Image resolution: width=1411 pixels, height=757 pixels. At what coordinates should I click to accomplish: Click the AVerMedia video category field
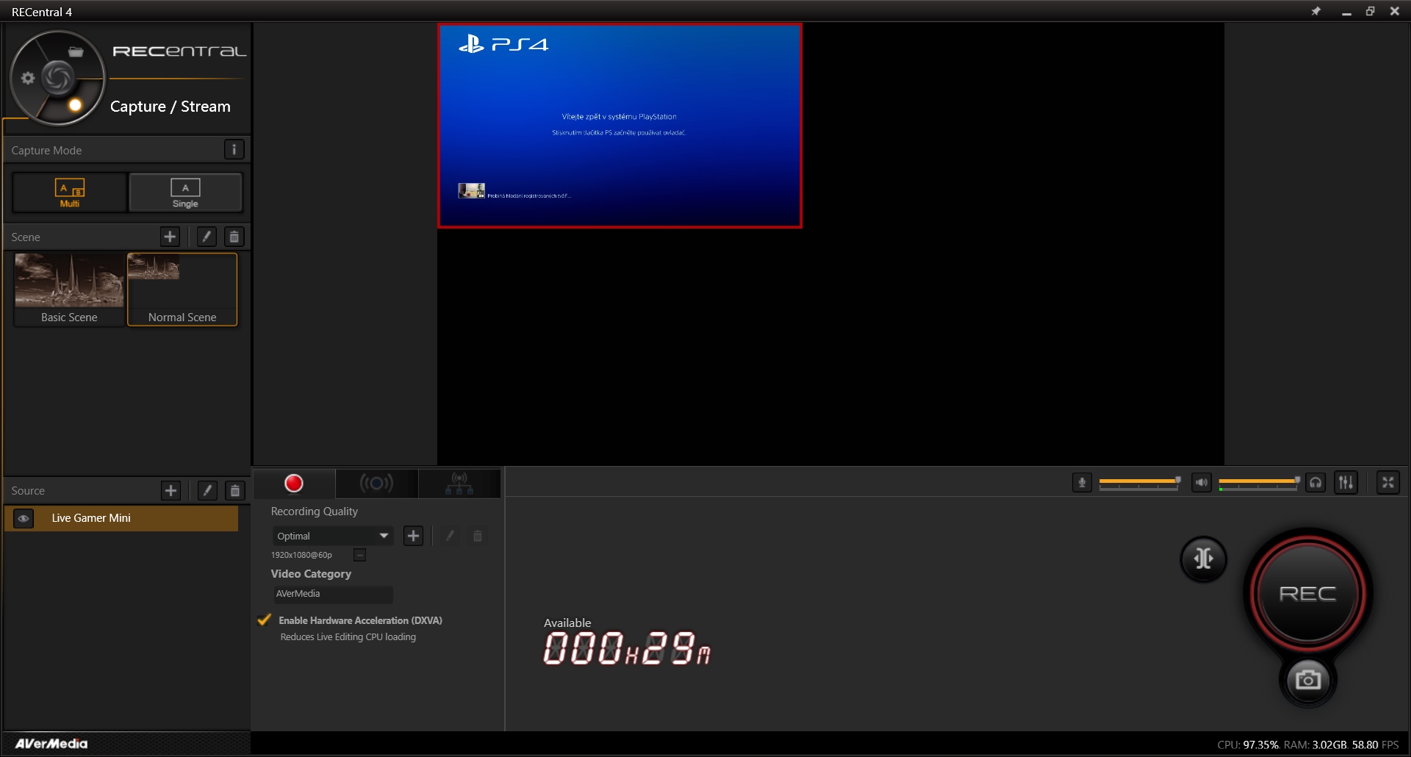tap(333, 594)
